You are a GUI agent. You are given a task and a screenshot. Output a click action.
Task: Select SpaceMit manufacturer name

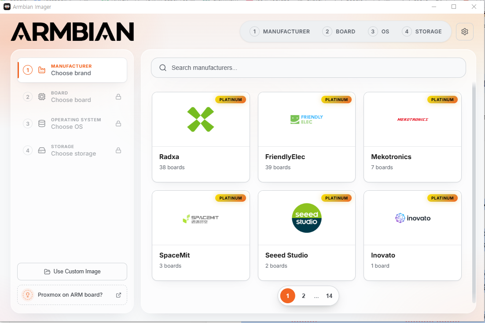coord(174,255)
